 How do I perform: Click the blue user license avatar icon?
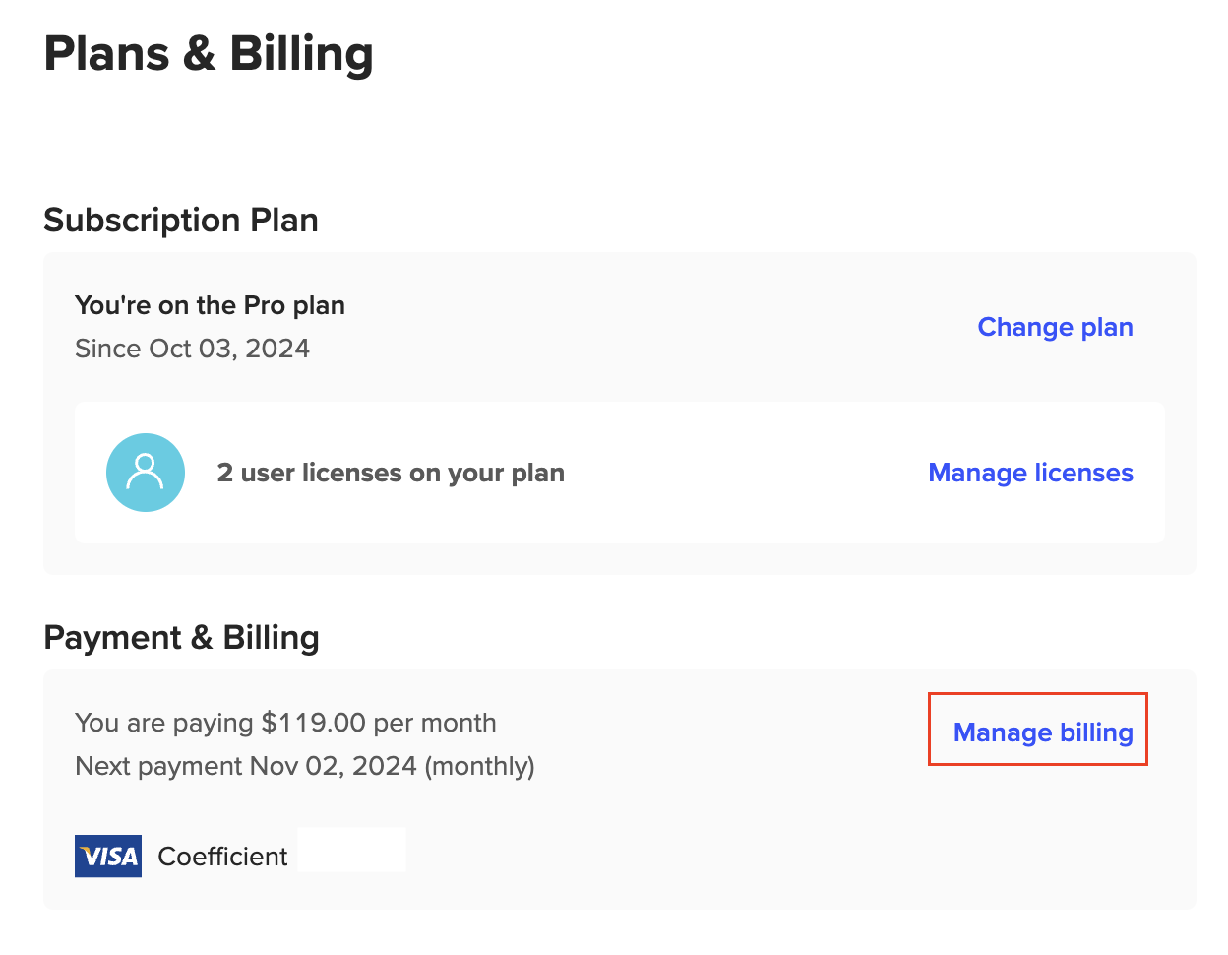(x=146, y=473)
